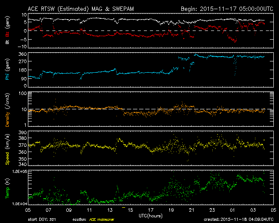
Task: Click the '10' tick on the Bt Bz axis
Action: pyautogui.click(x=24, y=15)
